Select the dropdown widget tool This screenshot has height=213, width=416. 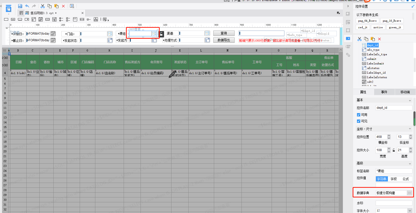click(x=27, y=19)
